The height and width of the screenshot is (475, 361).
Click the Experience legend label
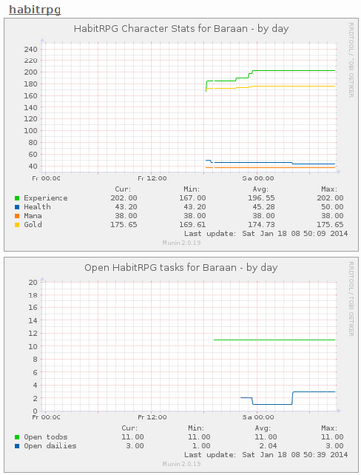point(46,198)
